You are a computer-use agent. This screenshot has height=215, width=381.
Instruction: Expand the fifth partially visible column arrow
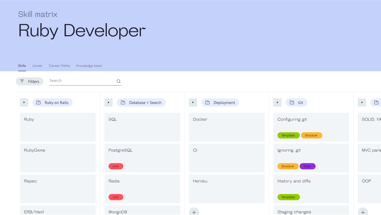coord(362,102)
